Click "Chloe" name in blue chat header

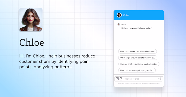point(126,15)
